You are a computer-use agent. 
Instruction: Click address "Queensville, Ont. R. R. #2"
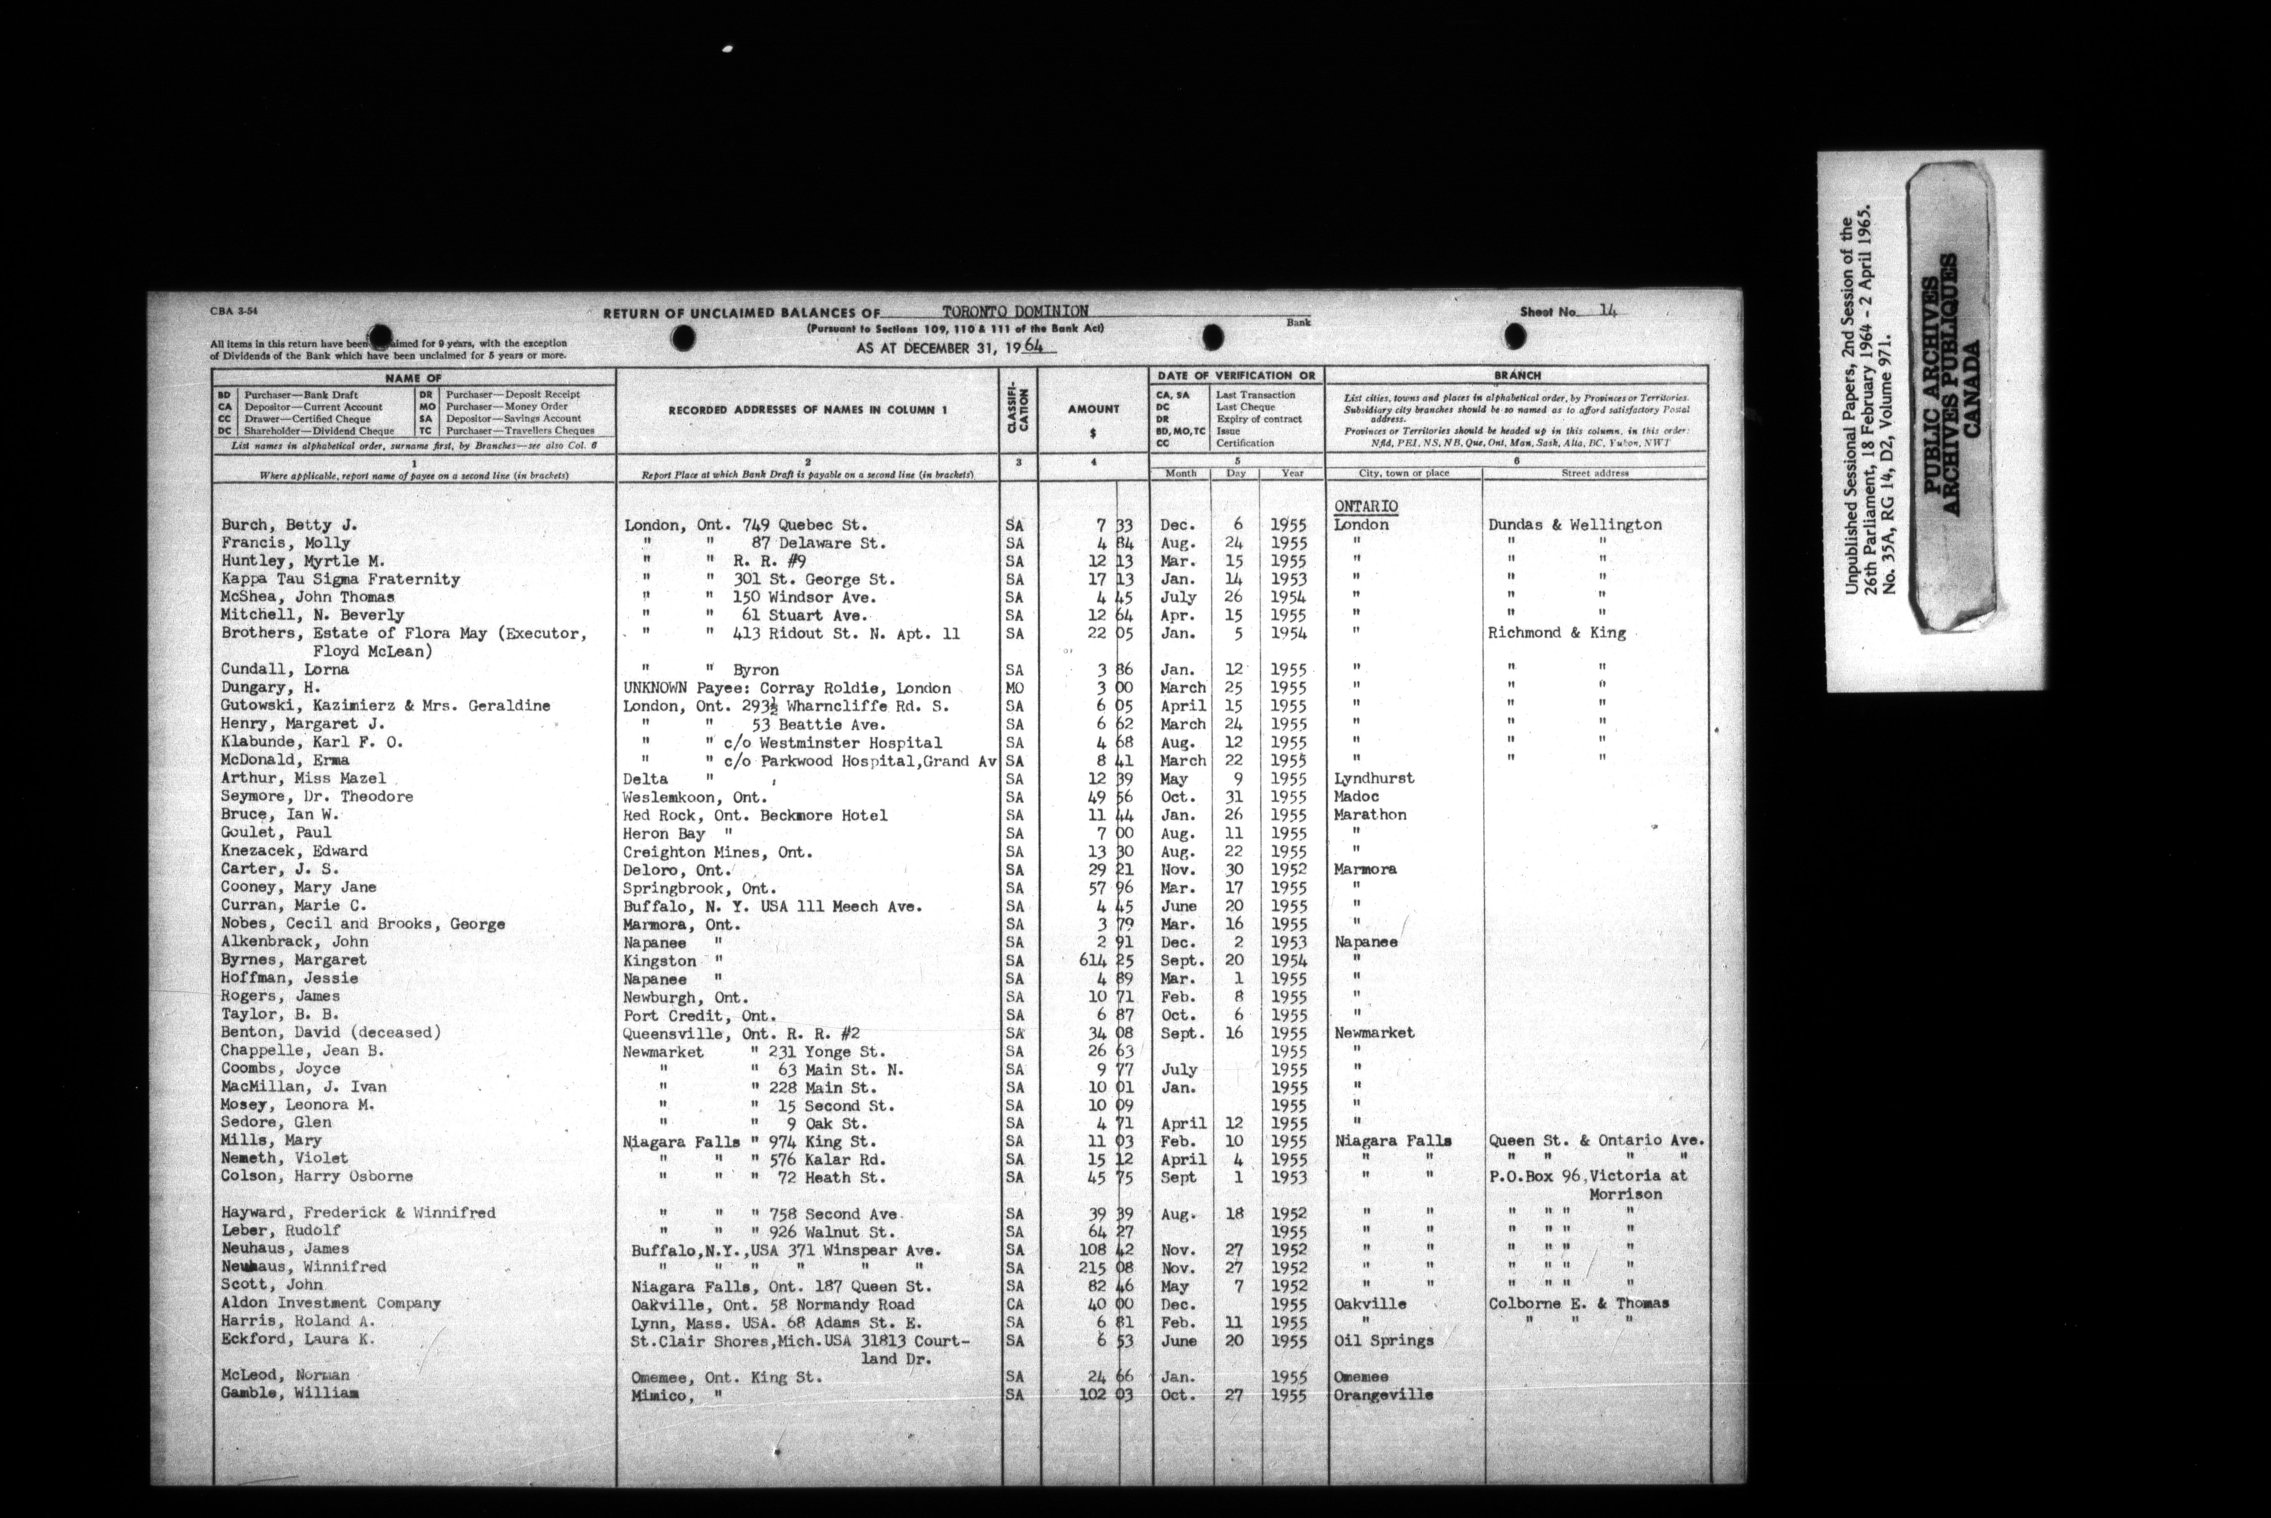742,1033
